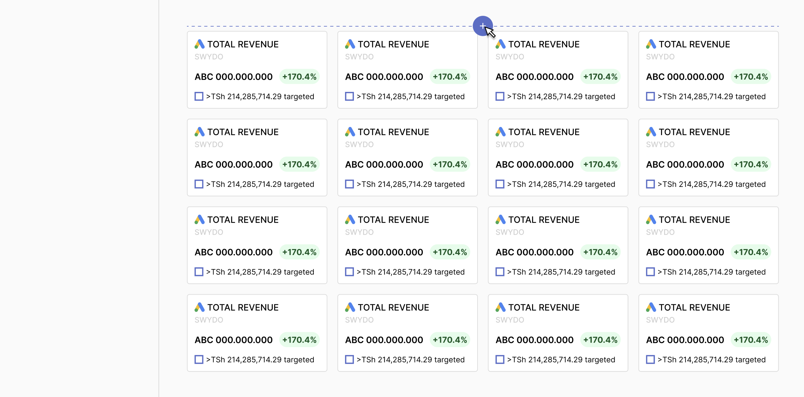Click Google Ads icon in first row, second card
804x397 pixels.
coord(350,44)
